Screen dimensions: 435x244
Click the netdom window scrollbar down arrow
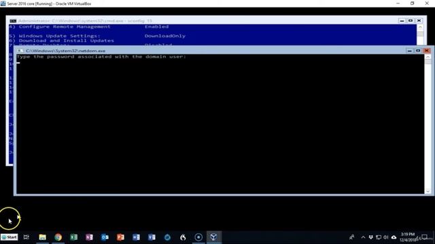pyautogui.click(x=428, y=191)
